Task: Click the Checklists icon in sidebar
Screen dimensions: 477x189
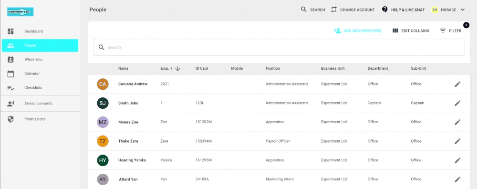Action: 10,88
